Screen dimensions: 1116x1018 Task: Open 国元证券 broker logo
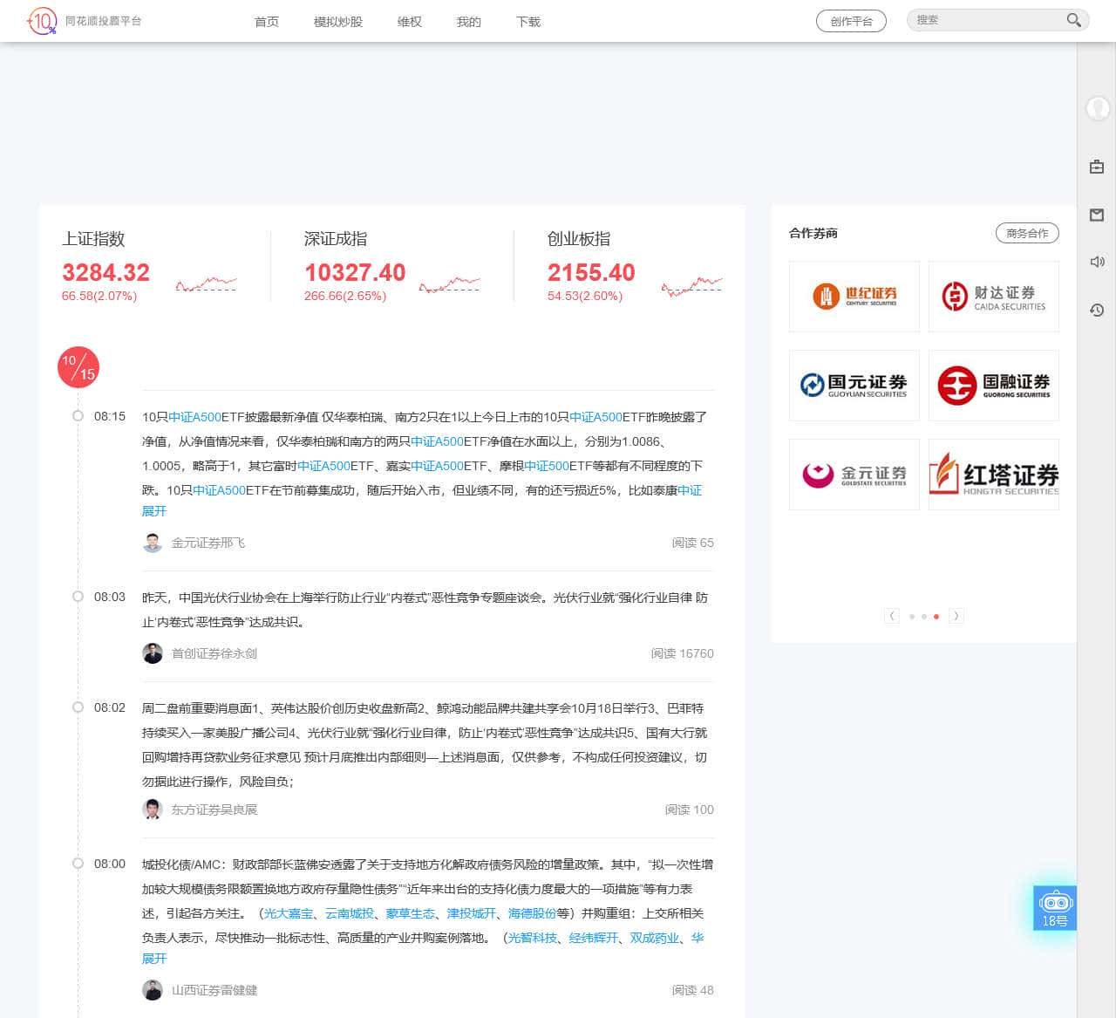[x=854, y=386]
